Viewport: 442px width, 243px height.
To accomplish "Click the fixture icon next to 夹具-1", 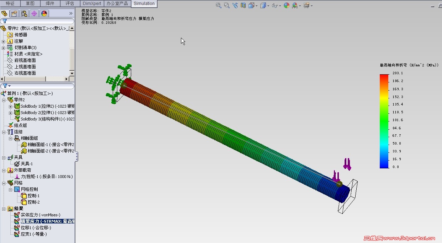I will [17, 164].
